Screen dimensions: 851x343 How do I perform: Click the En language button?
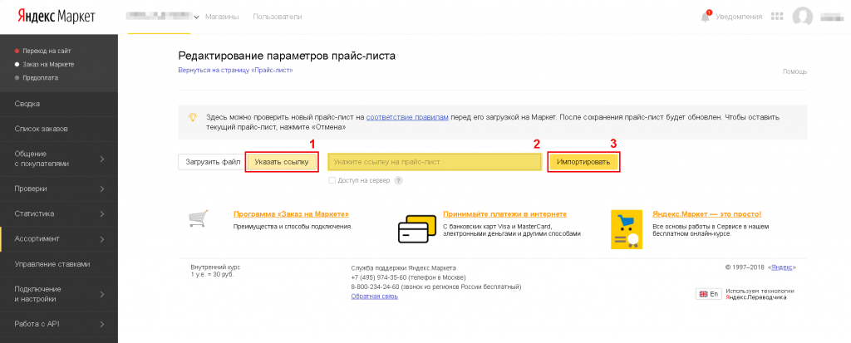click(708, 294)
